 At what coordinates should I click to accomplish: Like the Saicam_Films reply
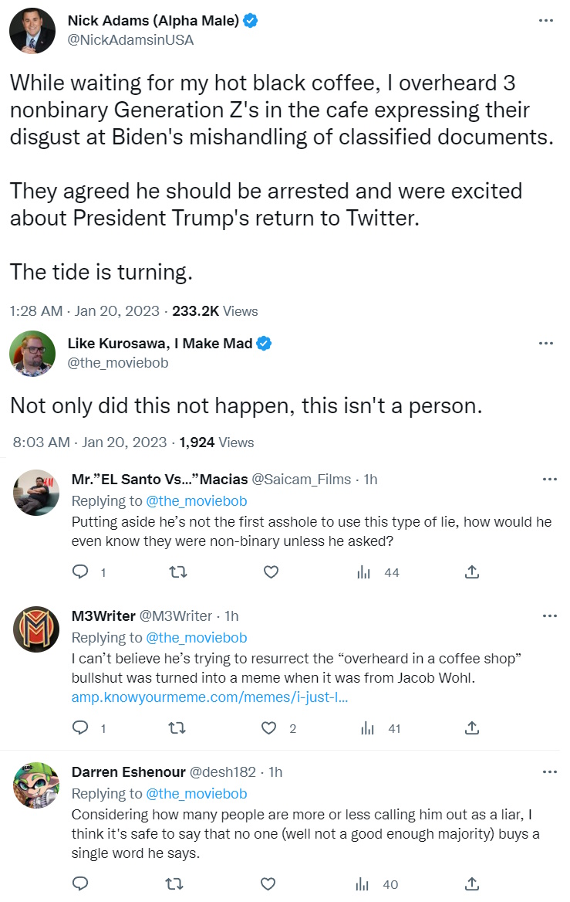click(x=270, y=572)
